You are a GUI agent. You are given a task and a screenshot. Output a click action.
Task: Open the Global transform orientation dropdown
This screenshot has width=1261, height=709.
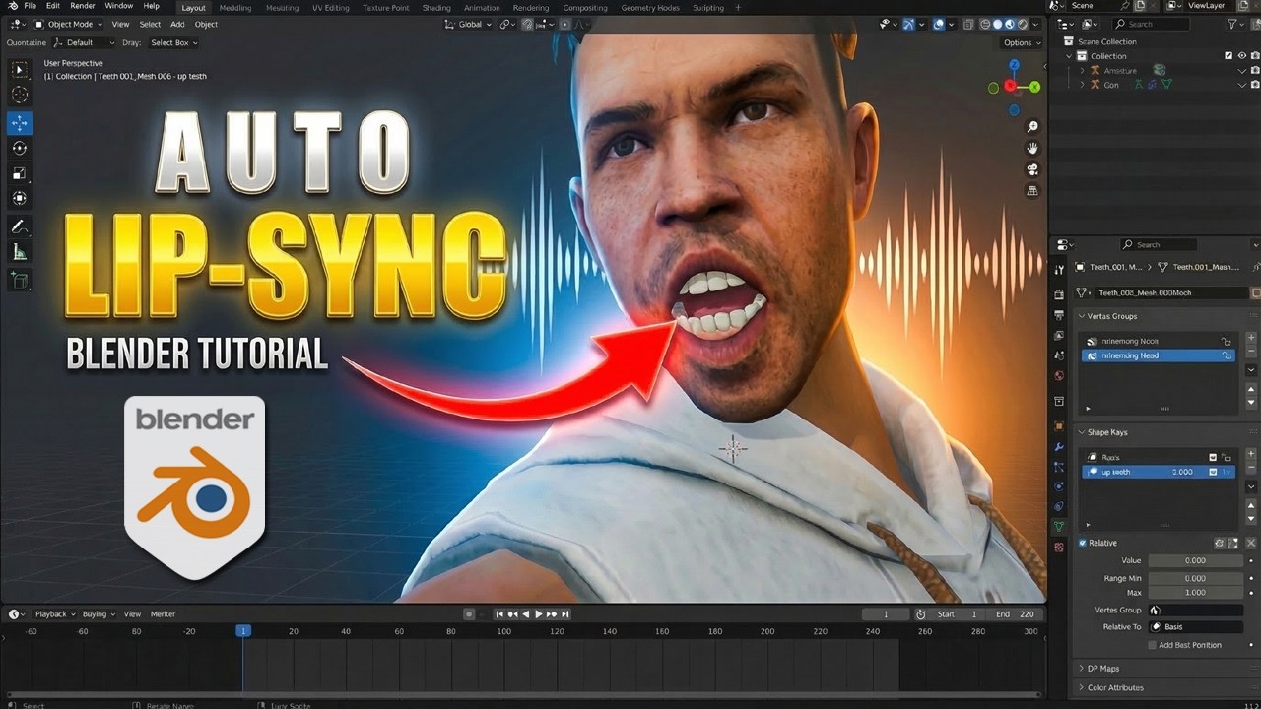[x=468, y=24]
